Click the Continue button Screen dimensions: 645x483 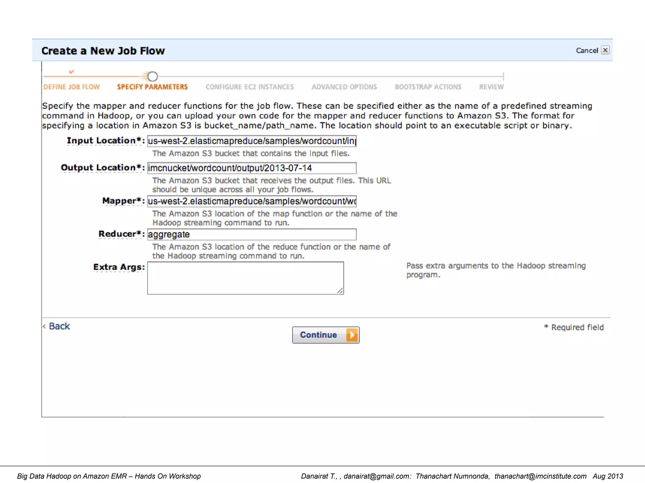pyautogui.click(x=326, y=335)
